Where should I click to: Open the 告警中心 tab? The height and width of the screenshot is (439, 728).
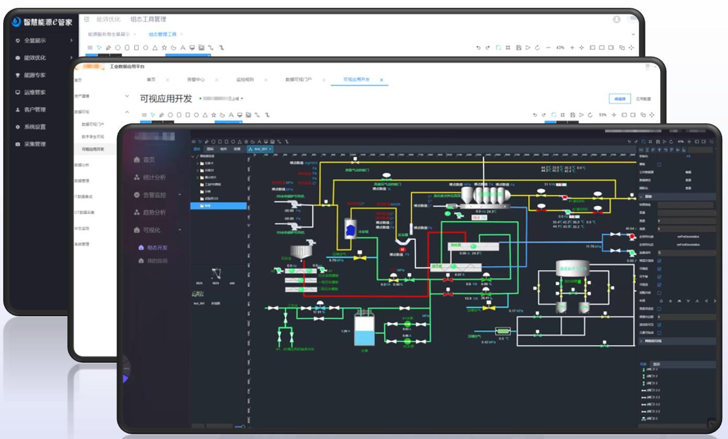tap(195, 79)
